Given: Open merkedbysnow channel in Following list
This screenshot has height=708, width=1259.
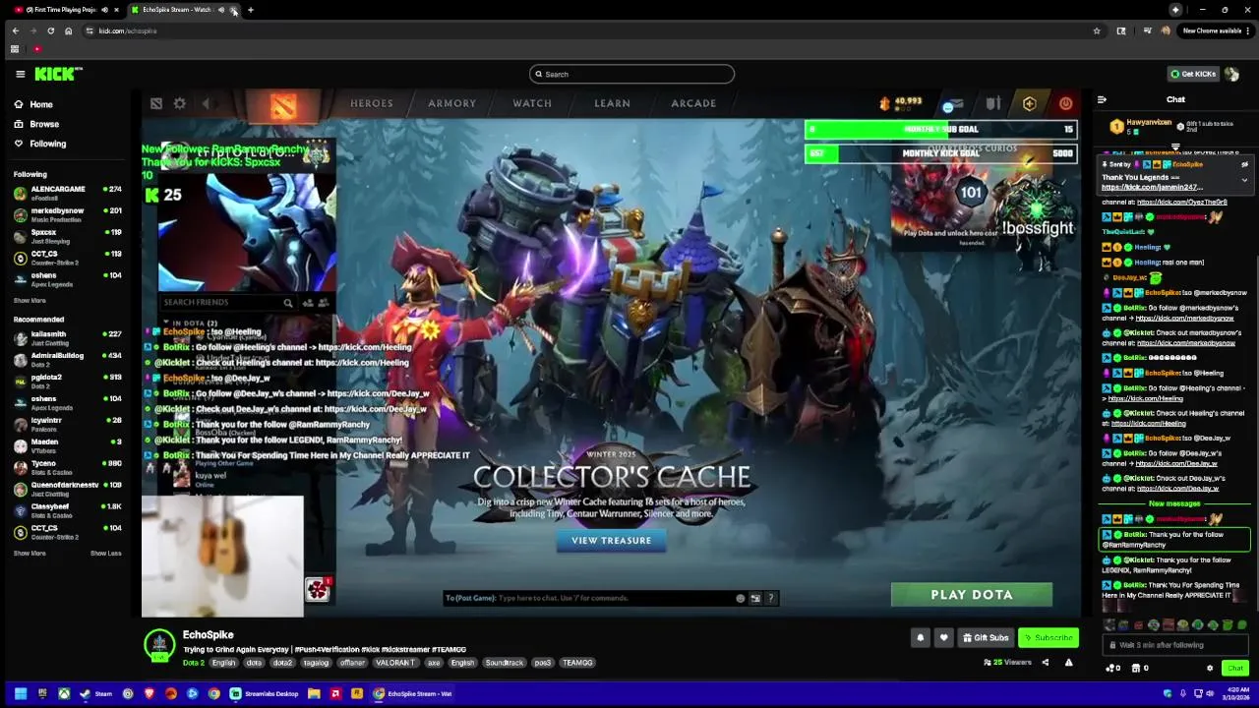Looking at the screenshot, I should [68, 213].
